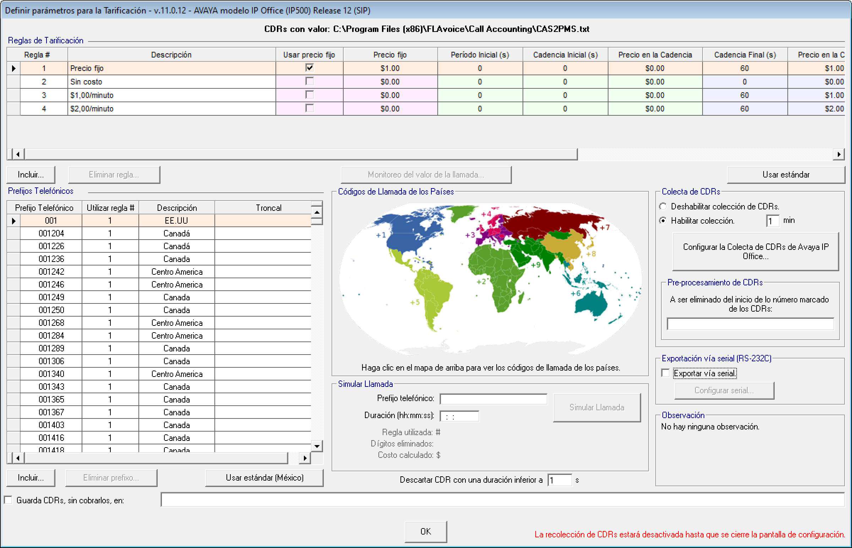Select prefix row 001242 Centro America
The height and width of the screenshot is (548, 852).
(x=51, y=272)
